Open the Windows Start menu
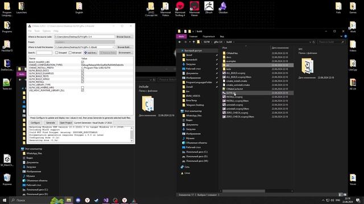Screen dimensions: 364x204 point(5,200)
